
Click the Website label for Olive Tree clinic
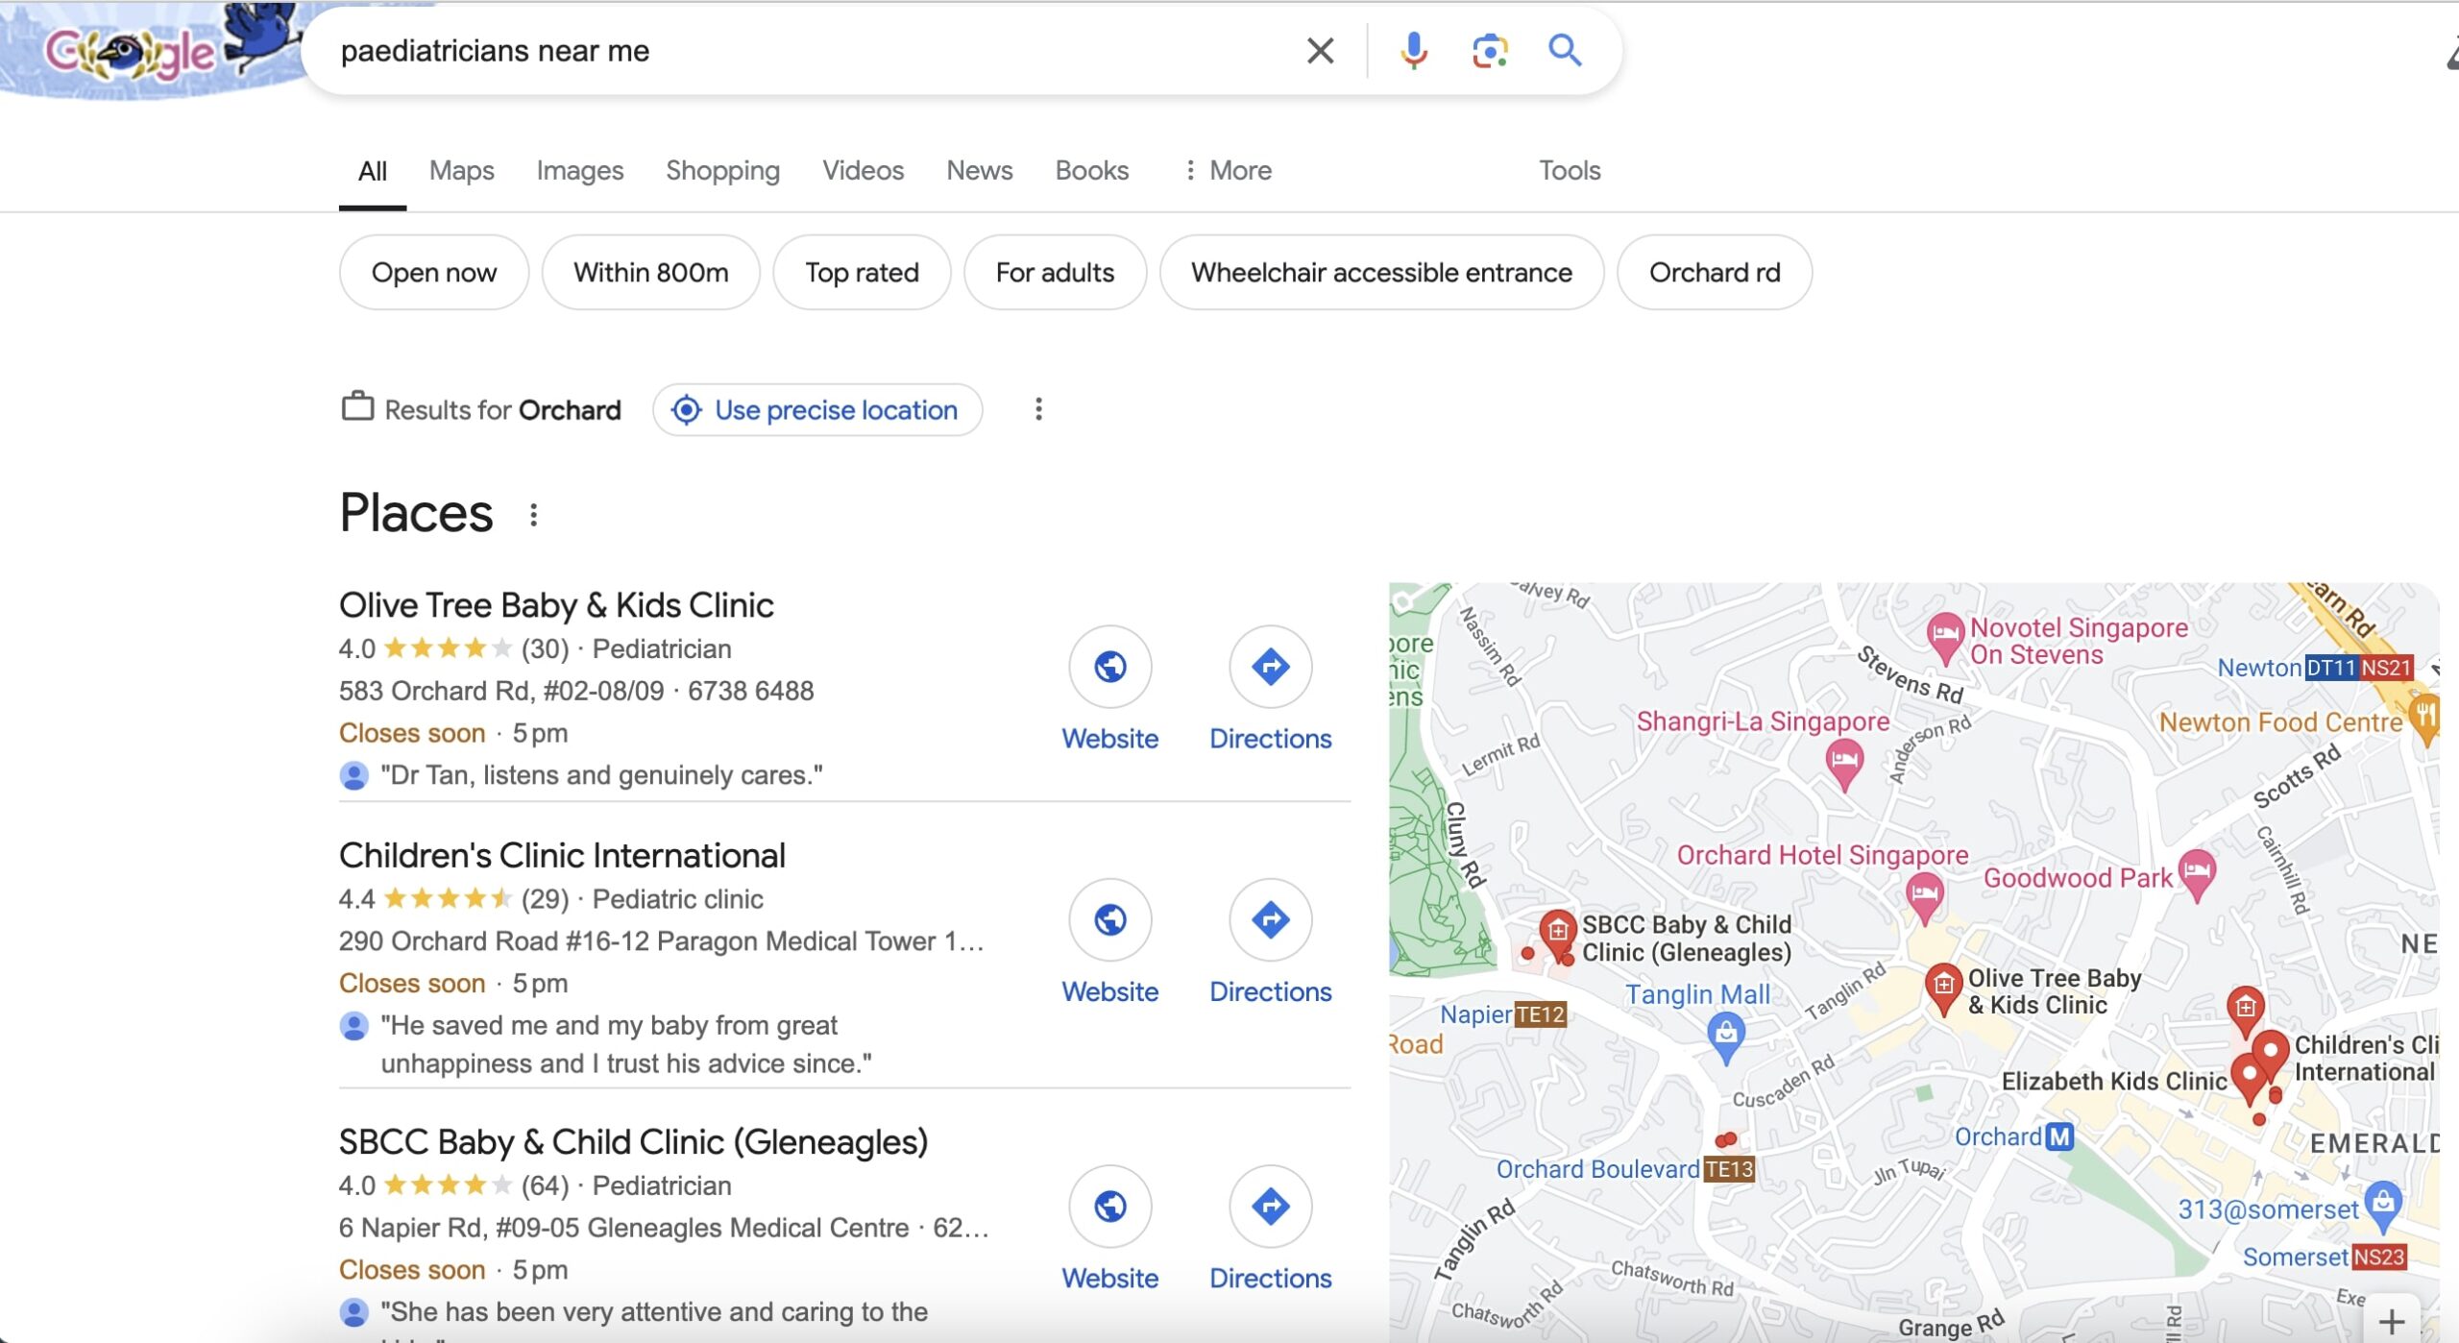click(1109, 739)
